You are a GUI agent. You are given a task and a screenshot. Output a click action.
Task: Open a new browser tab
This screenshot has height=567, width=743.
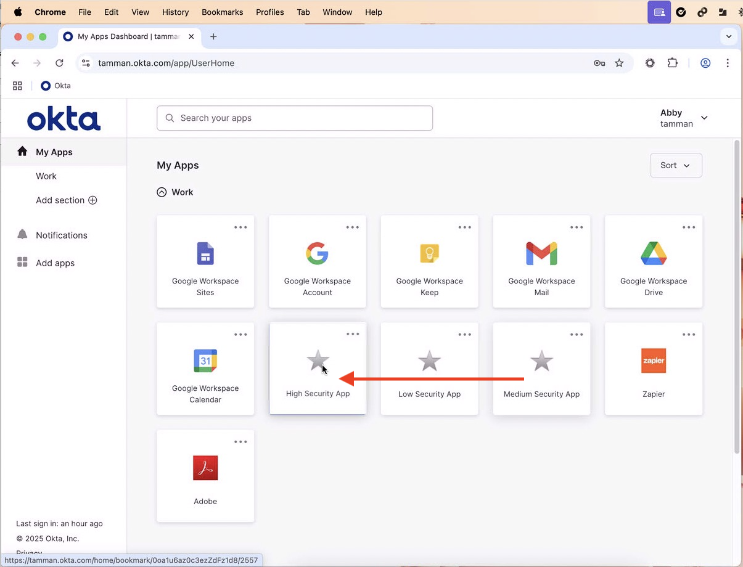213,36
